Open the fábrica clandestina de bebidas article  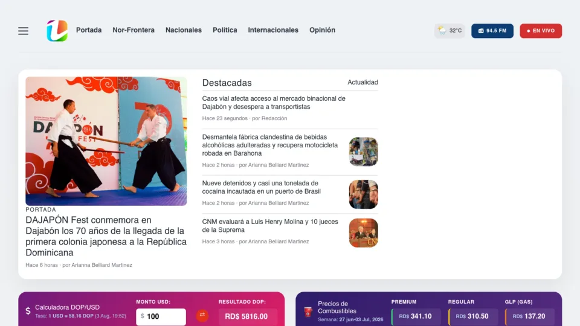[270, 145]
